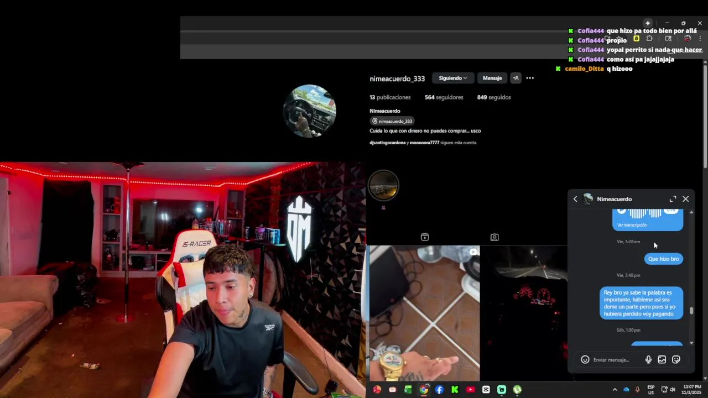Open the emoji picker in message box
This screenshot has width=708, height=398.
tap(585, 360)
